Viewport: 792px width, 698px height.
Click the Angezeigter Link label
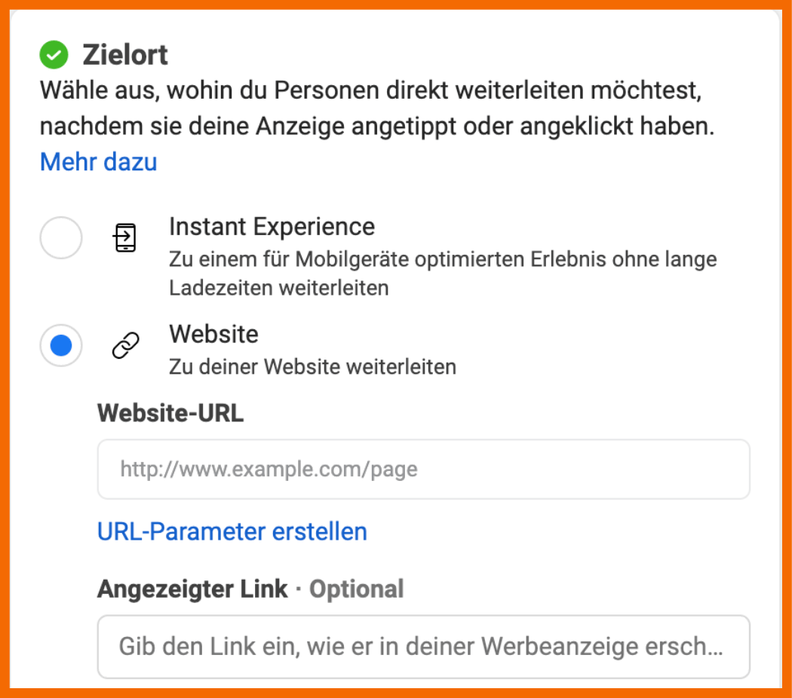(x=191, y=589)
